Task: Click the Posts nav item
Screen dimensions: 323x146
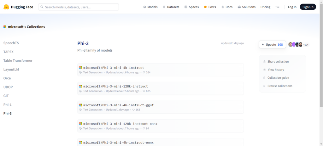Action: [x=210, y=7]
